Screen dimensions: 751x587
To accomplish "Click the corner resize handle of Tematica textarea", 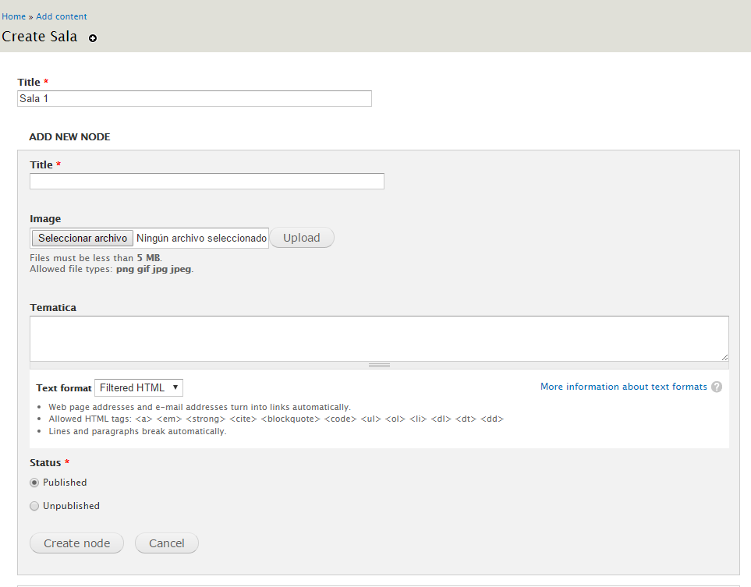I will (x=724, y=356).
